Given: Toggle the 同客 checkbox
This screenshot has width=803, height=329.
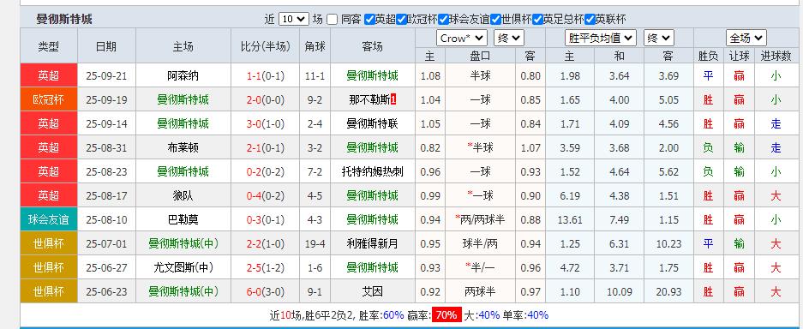Looking at the screenshot, I should 333,20.
